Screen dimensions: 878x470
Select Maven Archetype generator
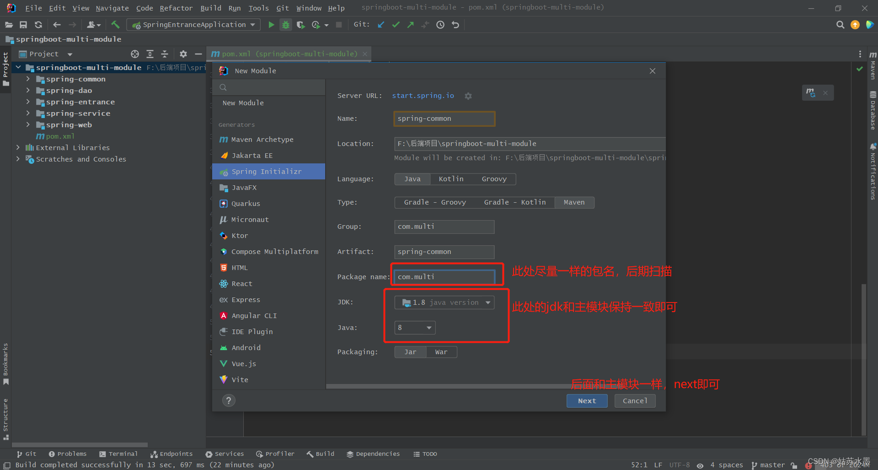coord(269,140)
